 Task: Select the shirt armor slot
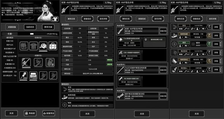[34, 46]
